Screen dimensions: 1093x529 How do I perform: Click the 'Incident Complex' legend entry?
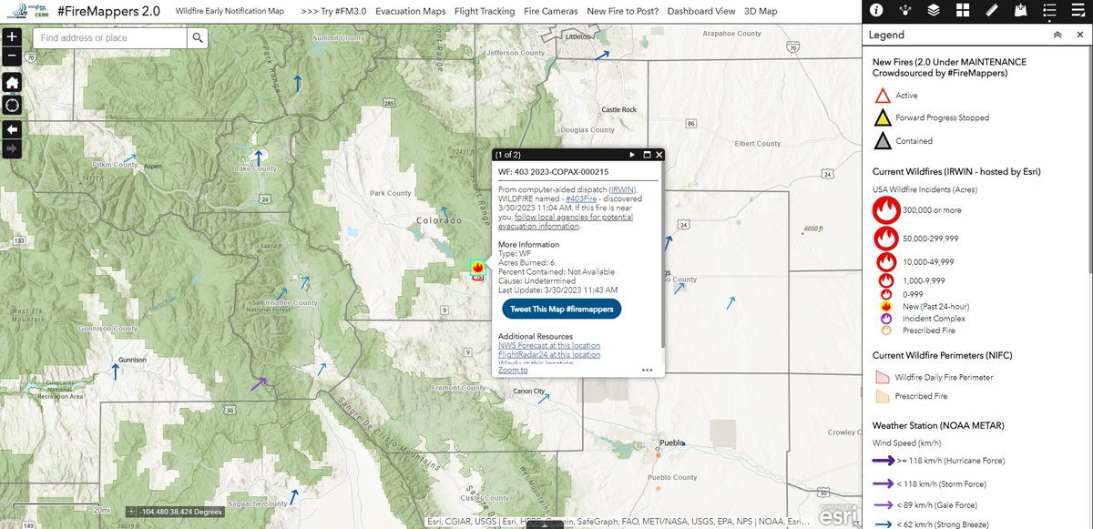pos(934,319)
